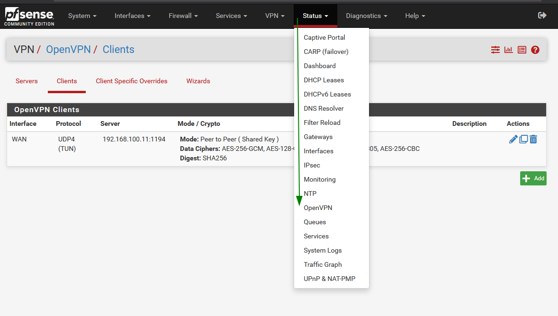The height and width of the screenshot is (316, 558).
Task: Click the red help question-mark icon
Action: point(535,50)
